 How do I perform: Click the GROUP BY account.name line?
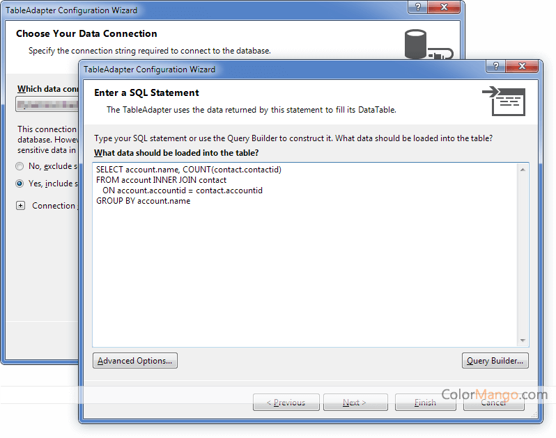144,201
